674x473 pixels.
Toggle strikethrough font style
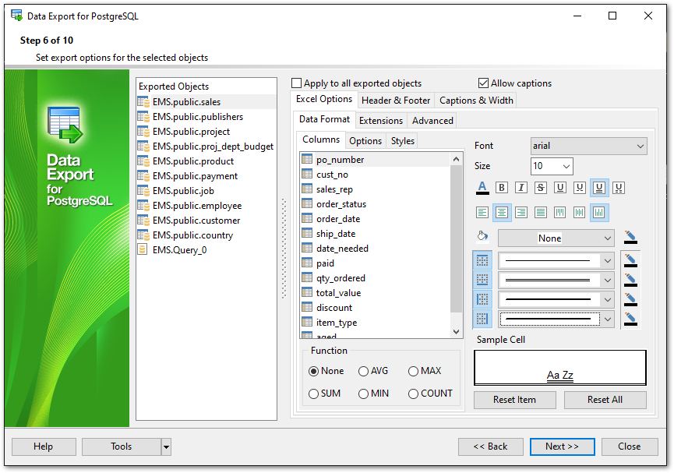pos(541,188)
